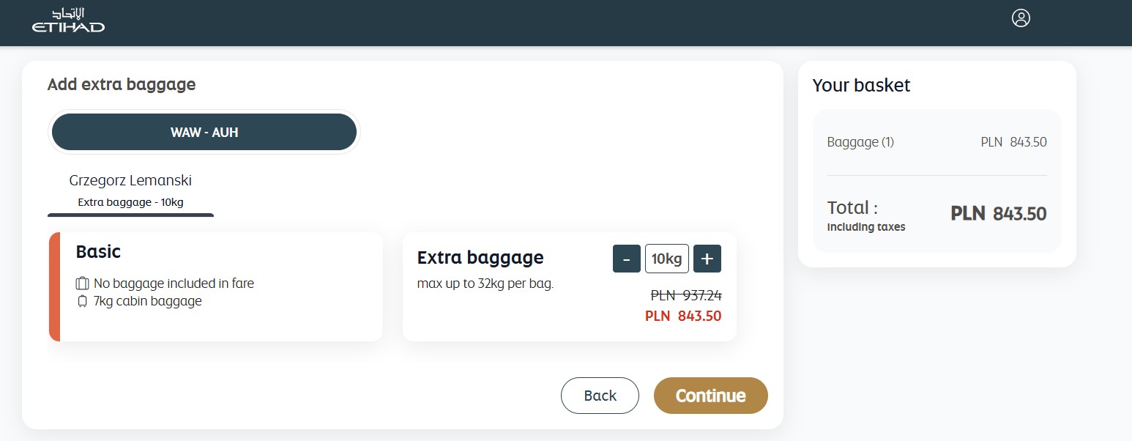Increase extra baggage weight with plus button
This screenshot has width=1132, height=441.
707,259
